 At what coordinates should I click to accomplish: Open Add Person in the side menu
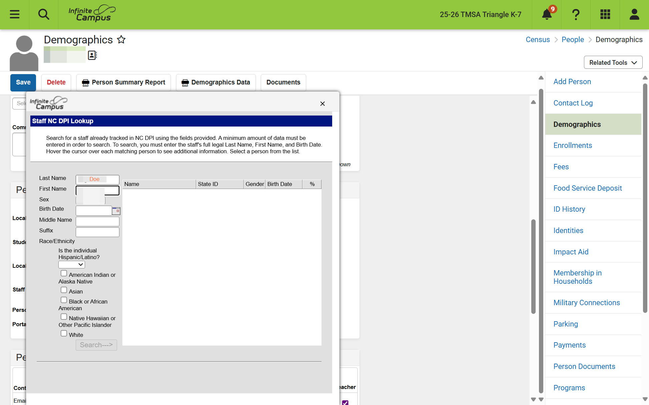(593, 81)
